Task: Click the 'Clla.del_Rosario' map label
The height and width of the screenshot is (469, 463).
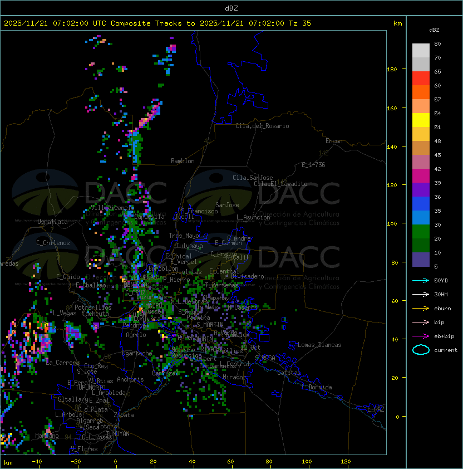Action: 262,126
